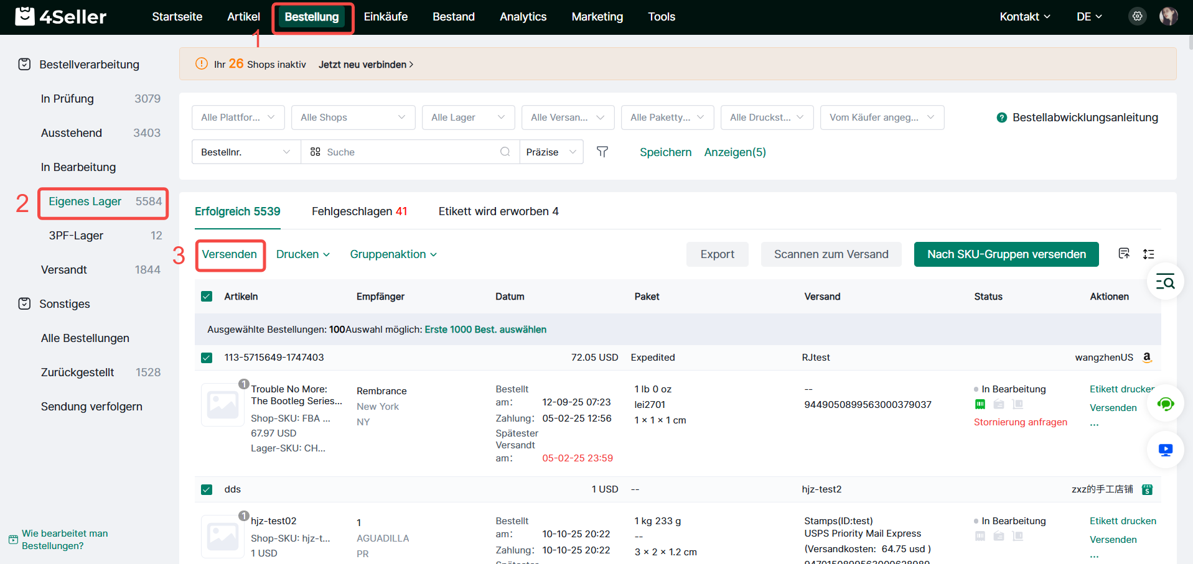This screenshot has width=1193, height=564.
Task: Expand the Alle Shops dropdown
Action: (x=353, y=118)
